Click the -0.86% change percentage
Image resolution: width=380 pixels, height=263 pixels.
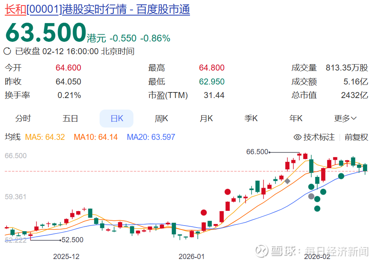click(155, 38)
